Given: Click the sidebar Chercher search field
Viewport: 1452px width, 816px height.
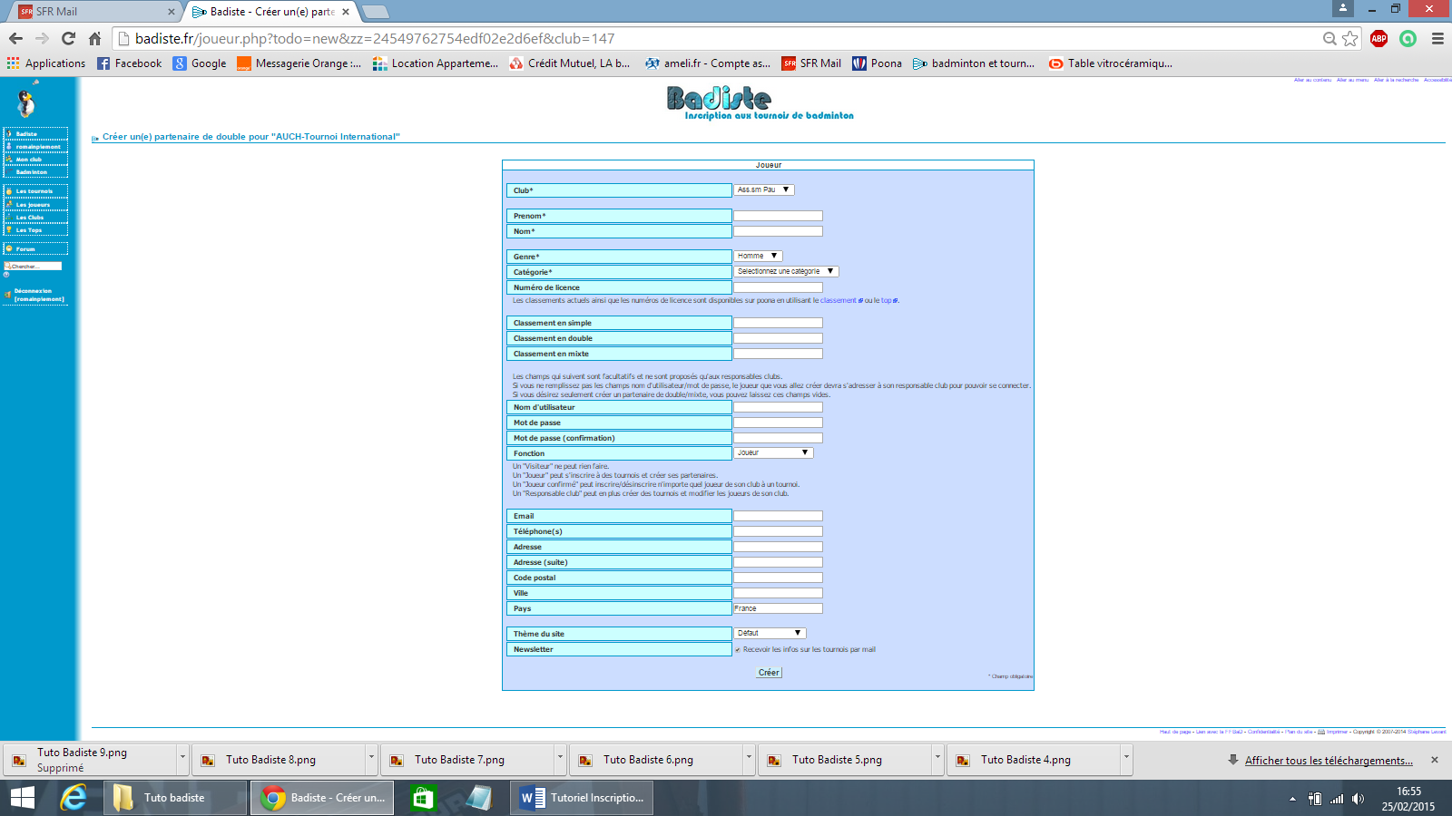Looking at the screenshot, I should (34, 266).
